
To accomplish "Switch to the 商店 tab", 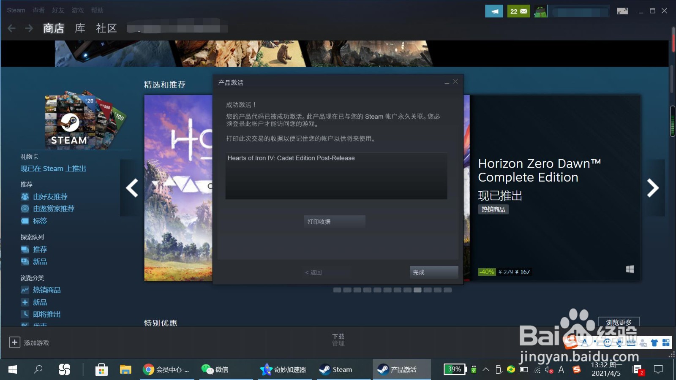I will [x=54, y=28].
